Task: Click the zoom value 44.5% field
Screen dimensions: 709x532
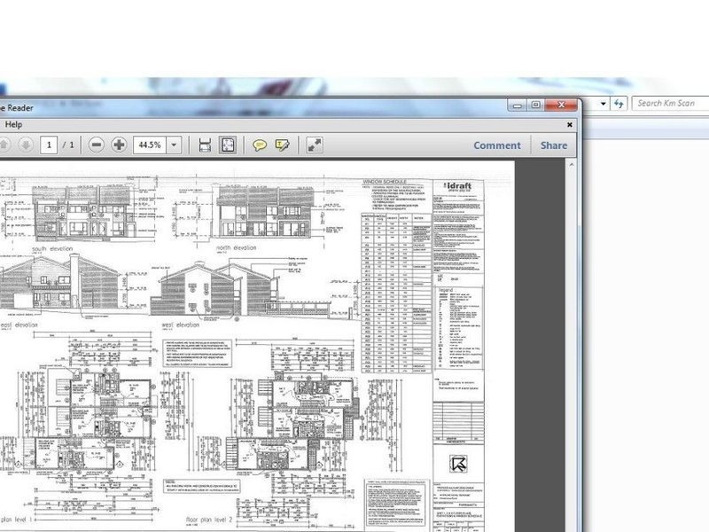Action: coord(148,145)
